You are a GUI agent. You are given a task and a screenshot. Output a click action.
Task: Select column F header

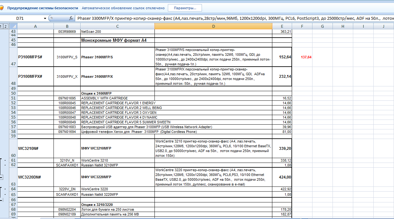click(302, 26)
